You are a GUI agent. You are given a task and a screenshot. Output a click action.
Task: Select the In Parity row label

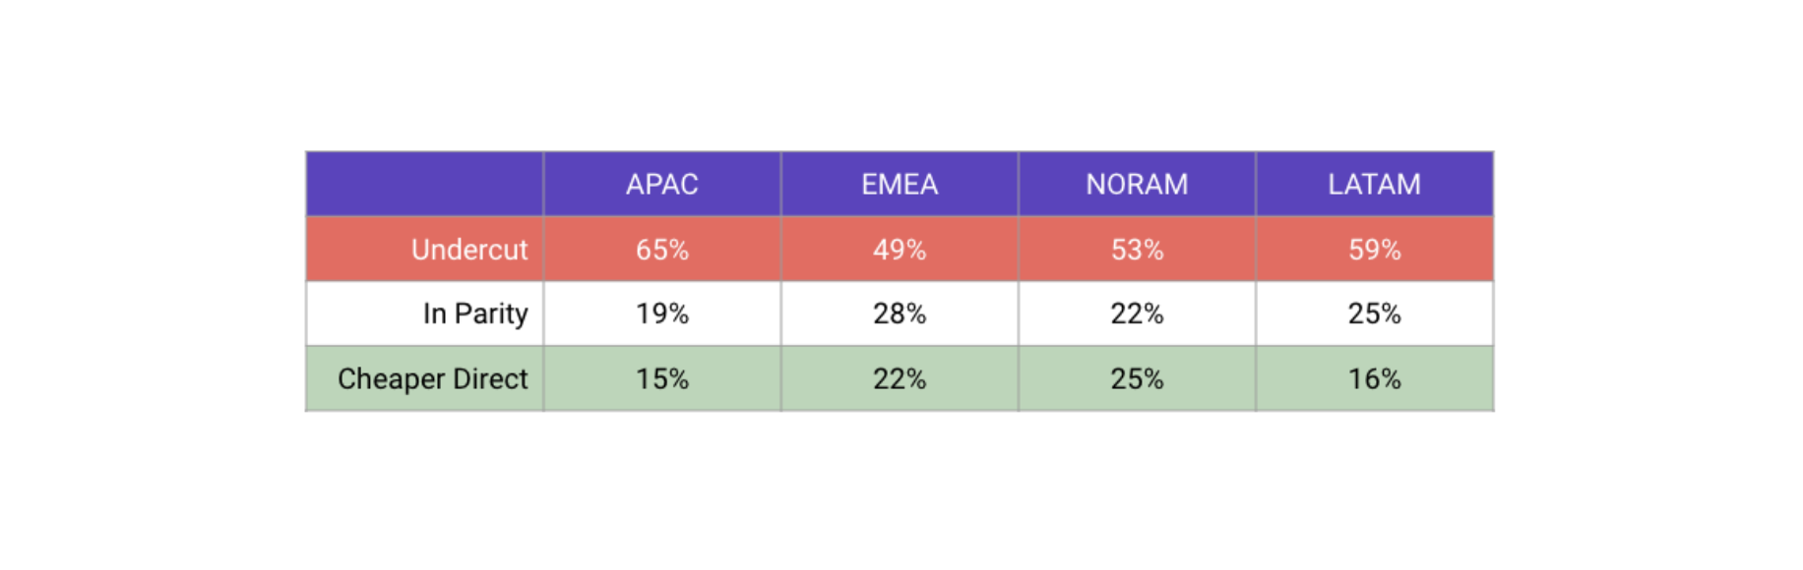(425, 313)
